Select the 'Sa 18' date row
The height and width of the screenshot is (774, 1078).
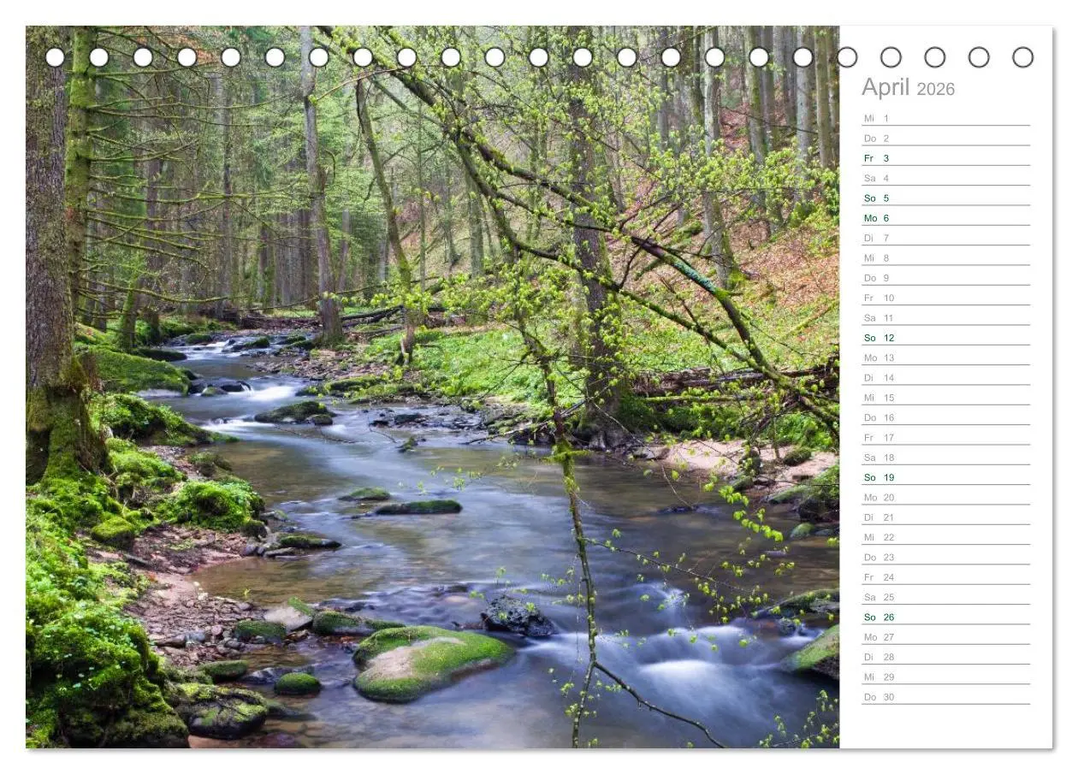click(945, 457)
